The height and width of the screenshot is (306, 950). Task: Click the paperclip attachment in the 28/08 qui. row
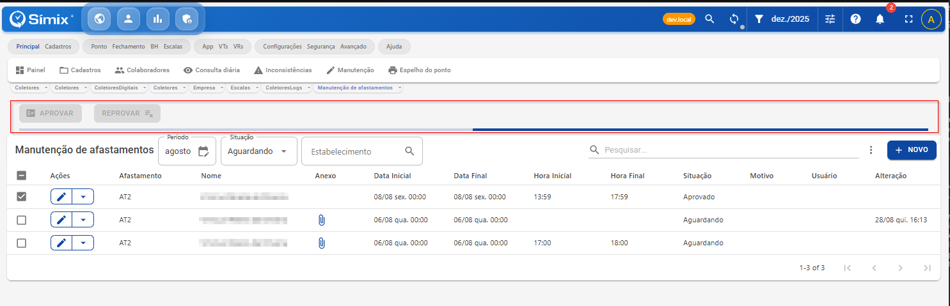[x=322, y=220]
